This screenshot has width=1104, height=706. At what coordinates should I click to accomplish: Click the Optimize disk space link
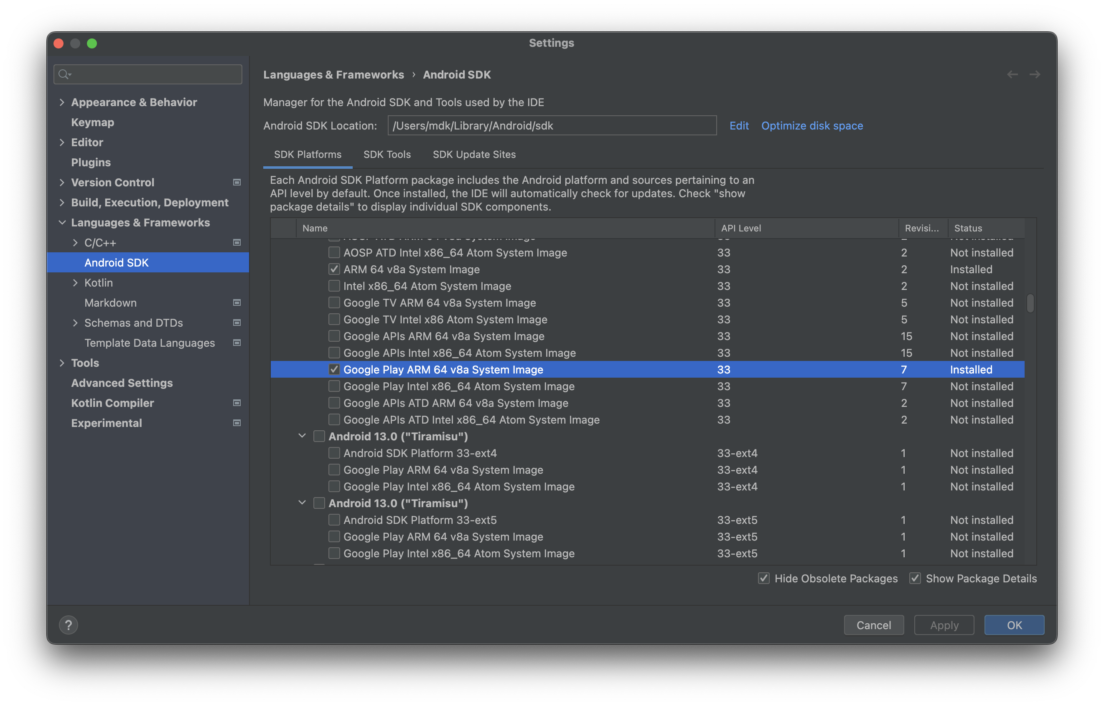(x=812, y=125)
